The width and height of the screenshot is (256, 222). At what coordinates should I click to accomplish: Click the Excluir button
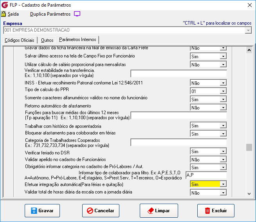[x=216, y=211]
